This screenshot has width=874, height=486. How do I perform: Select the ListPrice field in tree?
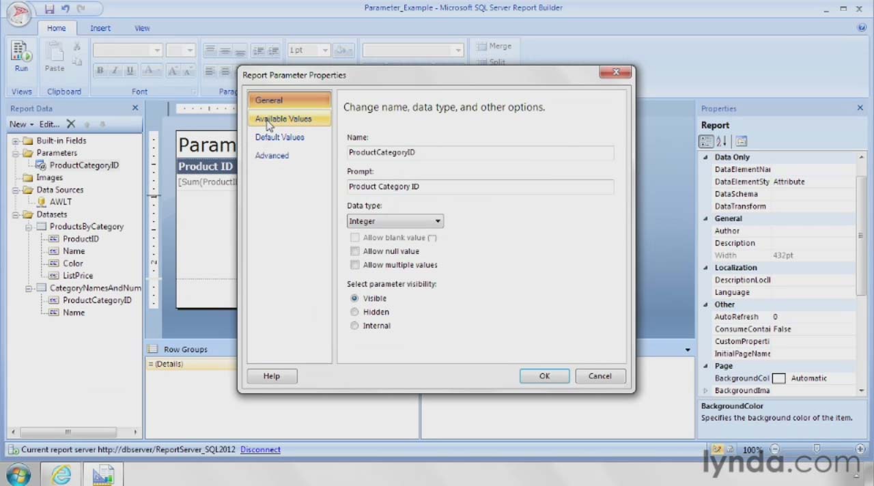click(78, 276)
